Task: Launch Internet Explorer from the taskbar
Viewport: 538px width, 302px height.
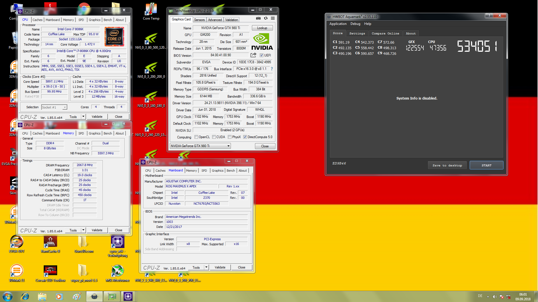Action: tap(25, 296)
